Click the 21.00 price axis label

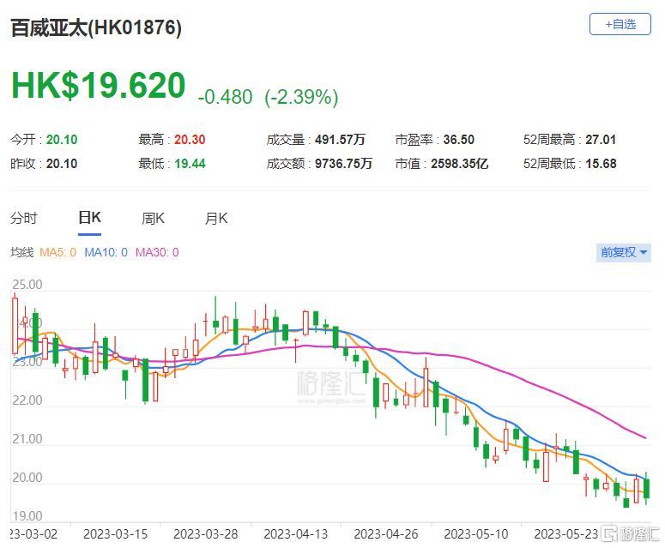click(x=27, y=438)
